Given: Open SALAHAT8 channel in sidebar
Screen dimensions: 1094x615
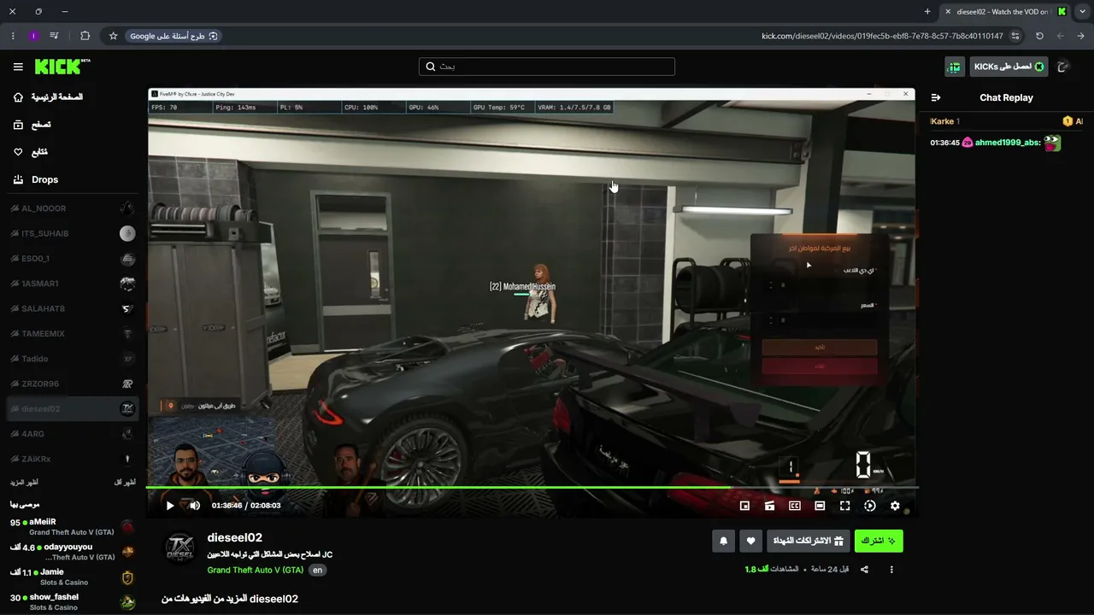Looking at the screenshot, I should pyautogui.click(x=73, y=308).
